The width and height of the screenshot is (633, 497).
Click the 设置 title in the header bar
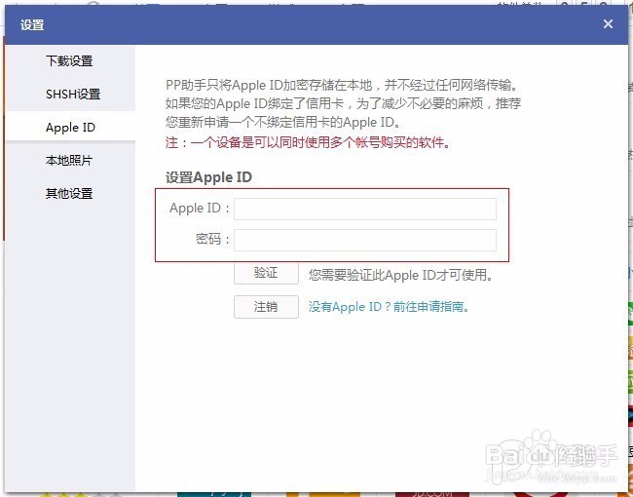click(x=32, y=24)
